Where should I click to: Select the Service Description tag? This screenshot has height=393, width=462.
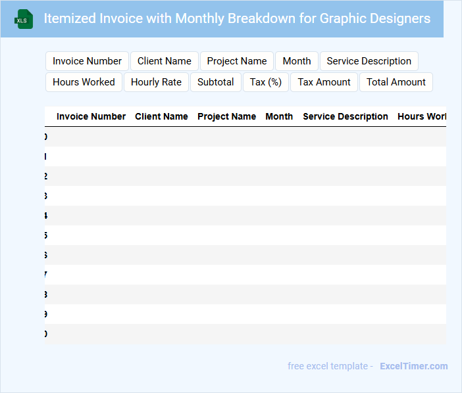369,61
